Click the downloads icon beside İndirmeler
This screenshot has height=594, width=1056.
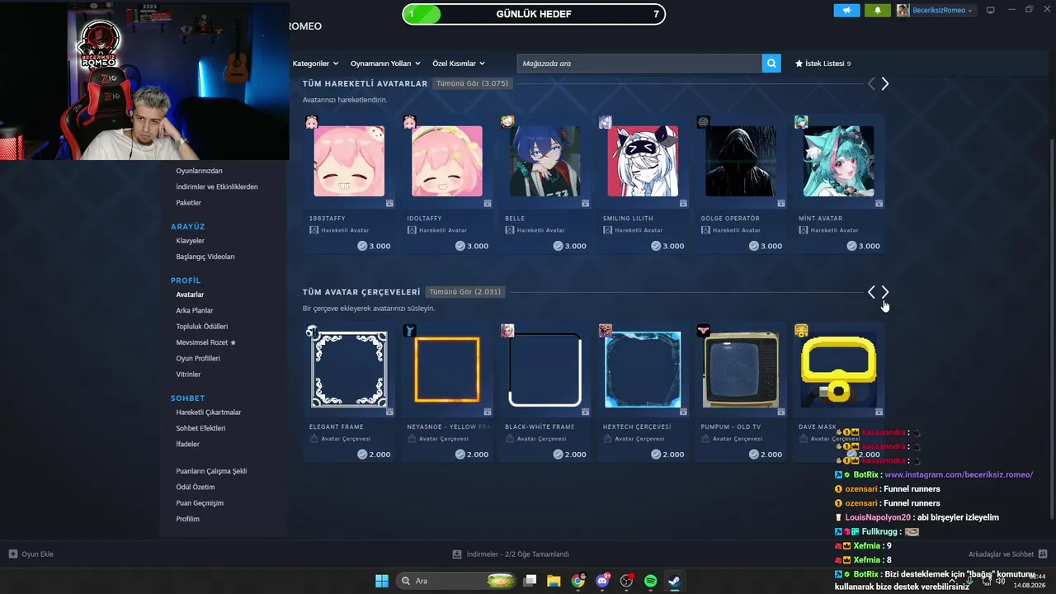457,554
